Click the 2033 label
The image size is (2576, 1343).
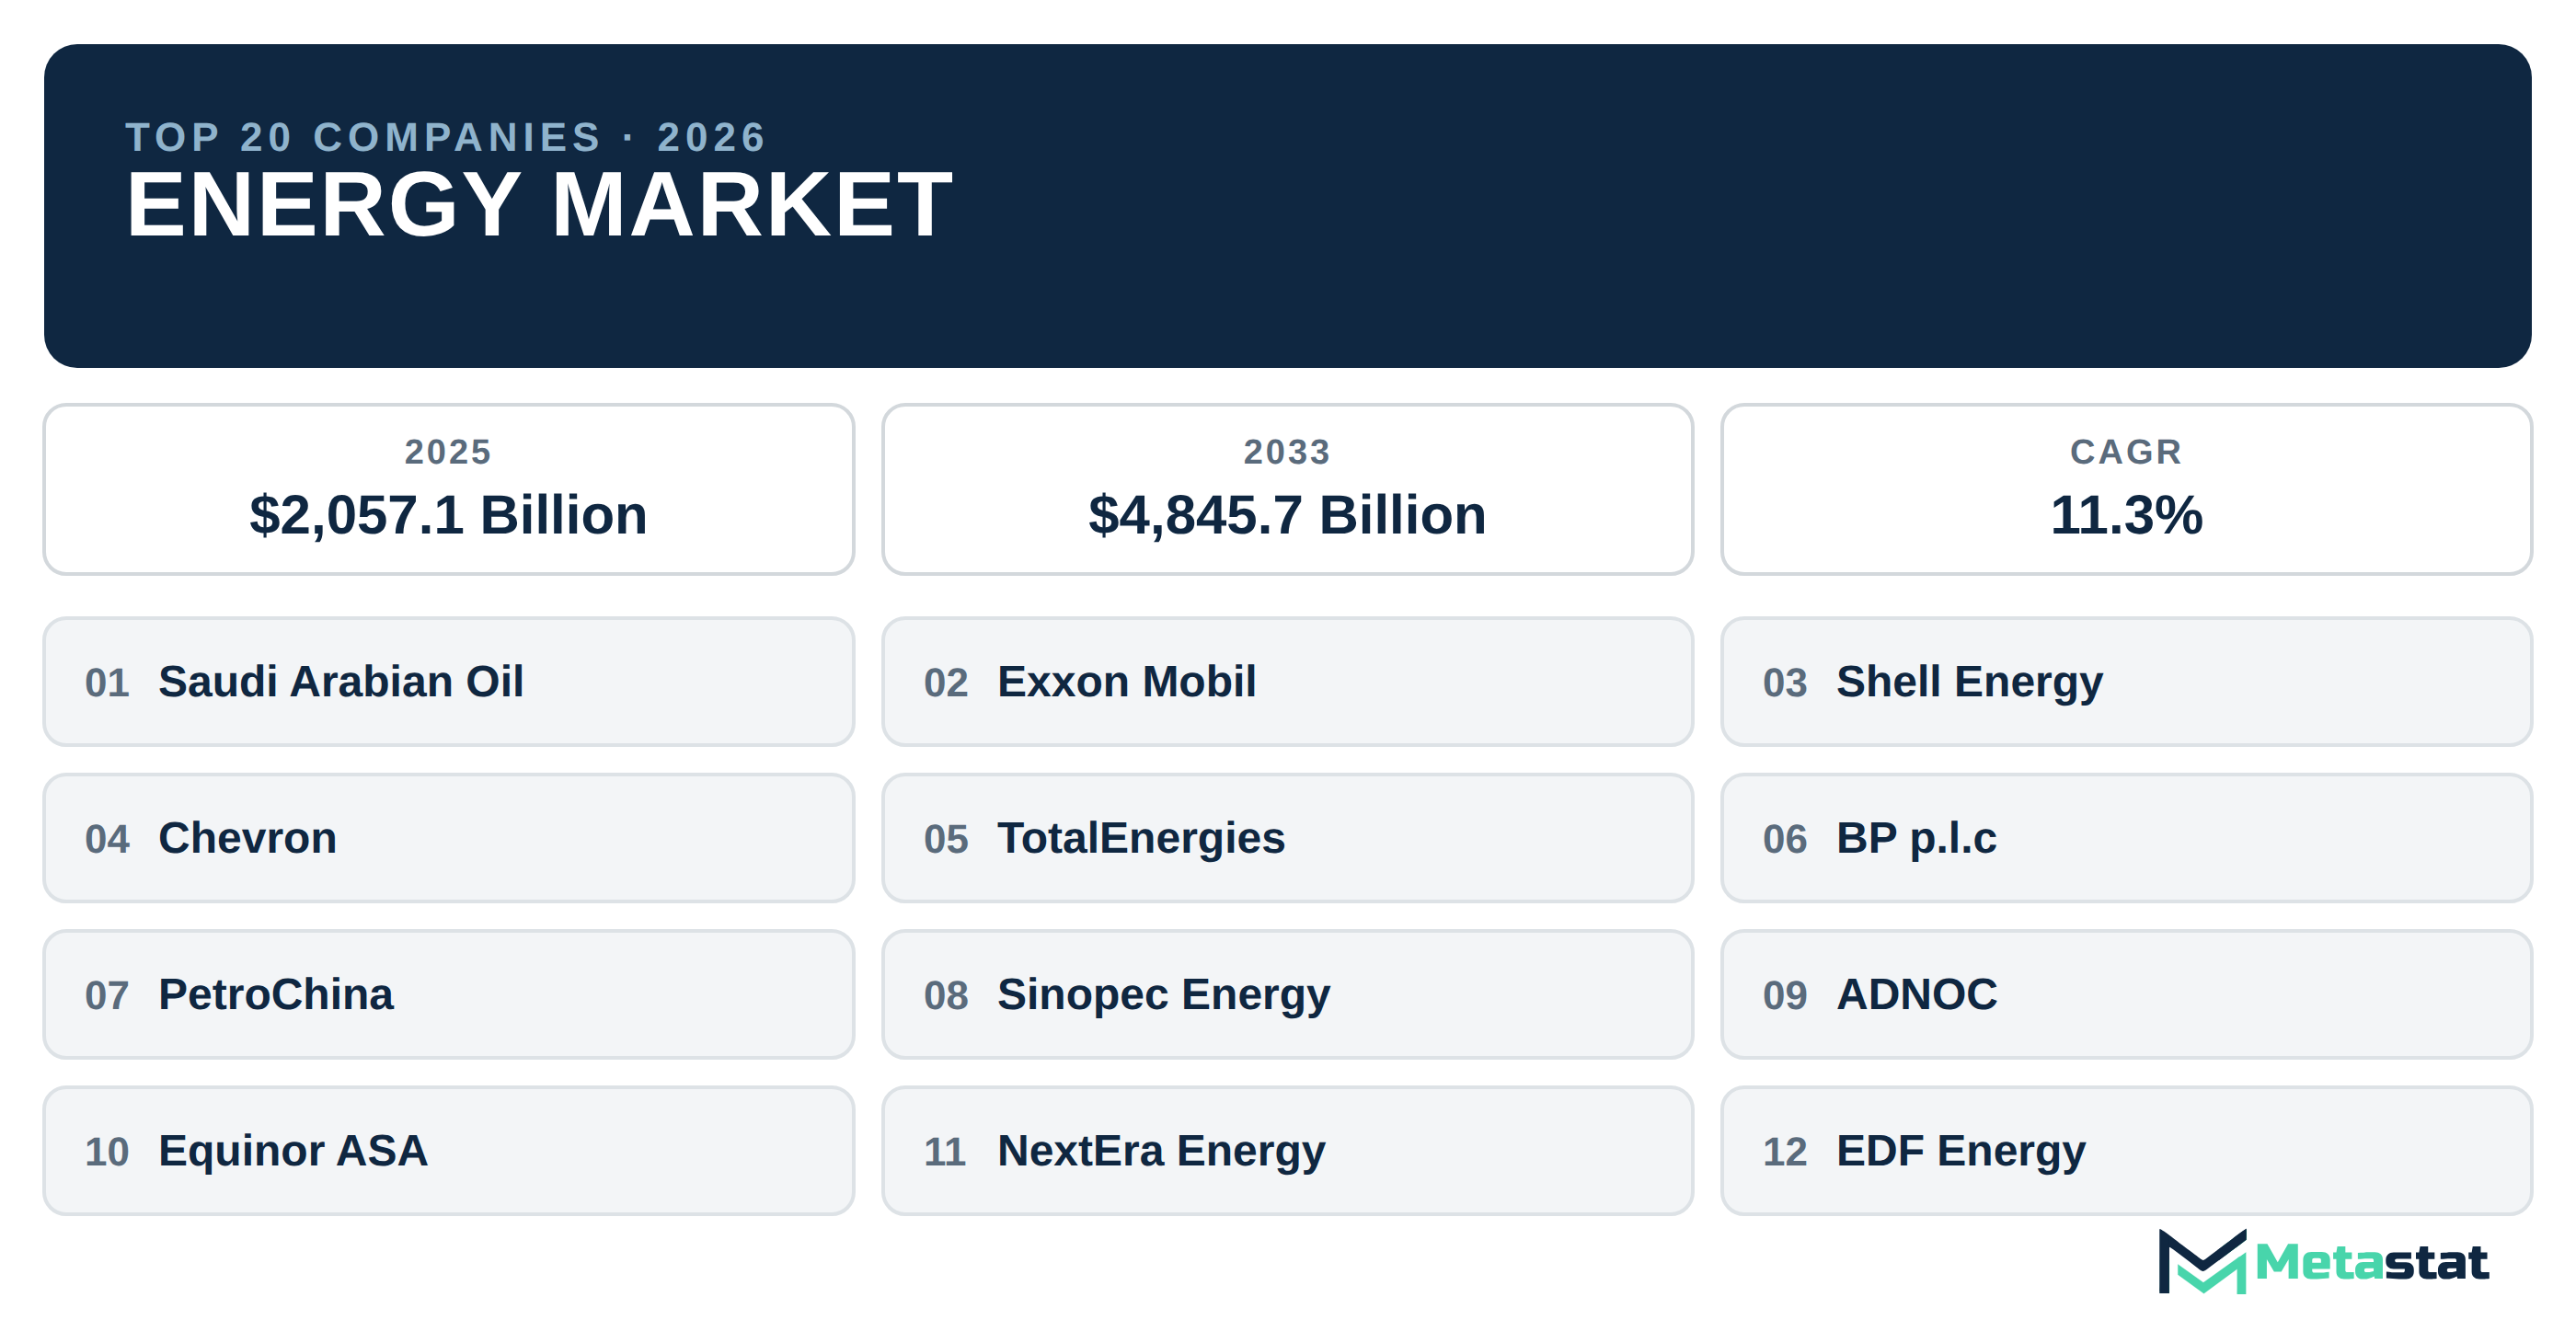coord(1287,452)
